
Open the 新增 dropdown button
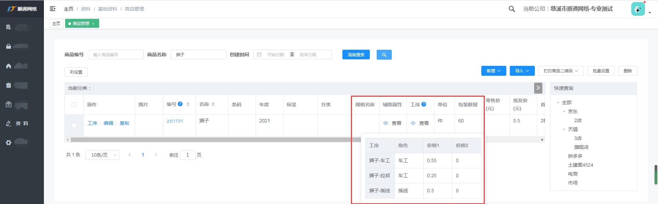click(493, 71)
